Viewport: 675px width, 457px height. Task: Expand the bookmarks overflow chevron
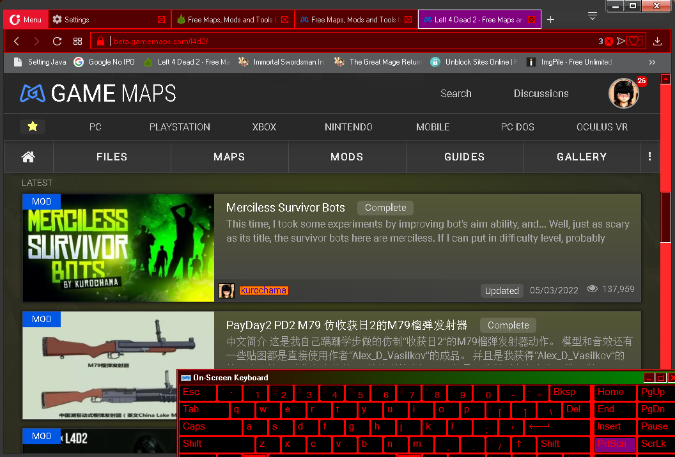[x=652, y=62]
